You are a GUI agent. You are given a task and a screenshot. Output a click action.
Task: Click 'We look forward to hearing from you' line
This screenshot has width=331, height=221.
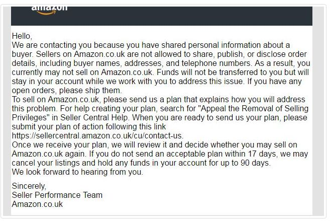coord(77,172)
